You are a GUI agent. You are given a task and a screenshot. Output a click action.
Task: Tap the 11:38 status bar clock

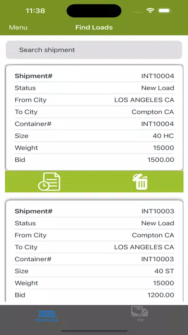coord(35,11)
